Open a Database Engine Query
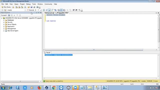The image size is (160, 90). click(x=13, y=7)
